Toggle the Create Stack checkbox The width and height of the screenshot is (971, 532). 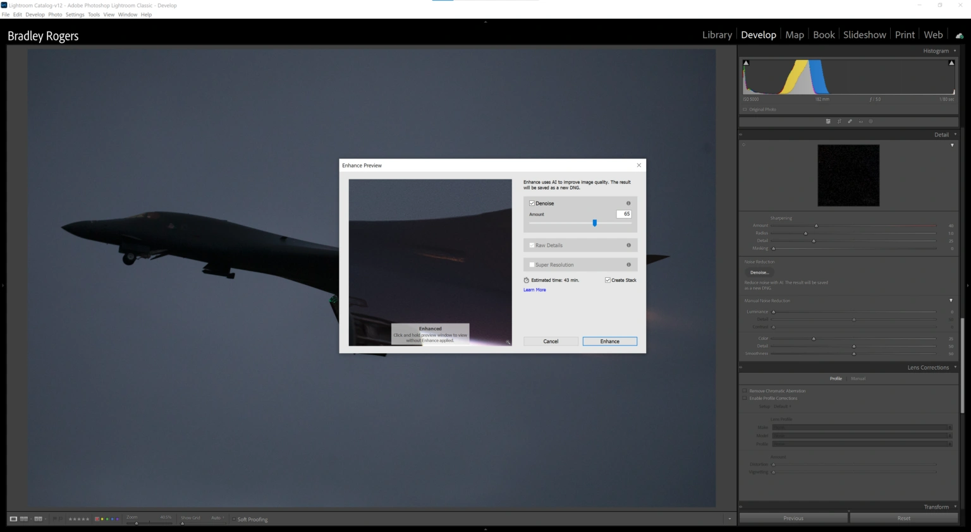608,280
